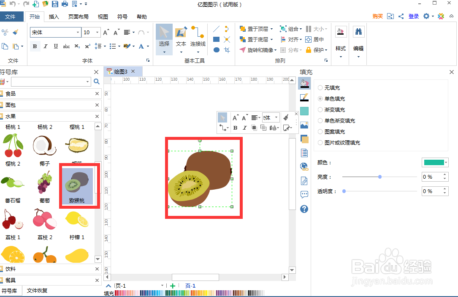The height and width of the screenshot is (297, 458).
Task: Select the crop tool icon
Action: pos(227,50)
